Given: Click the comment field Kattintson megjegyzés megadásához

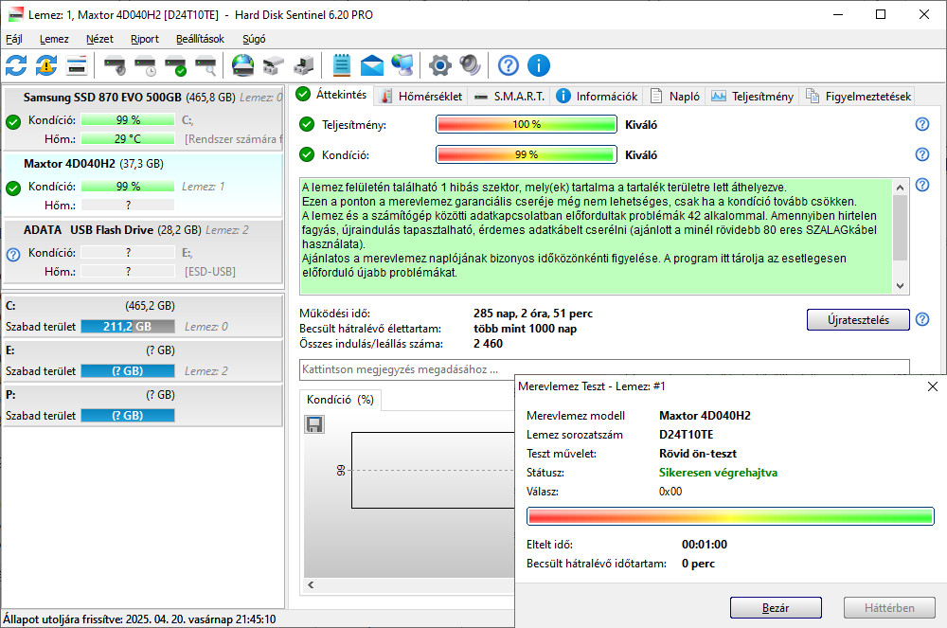Looking at the screenshot, I should 604,369.
